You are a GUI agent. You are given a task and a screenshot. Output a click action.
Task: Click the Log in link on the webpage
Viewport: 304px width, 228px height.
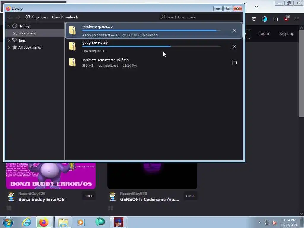(x=264, y=34)
